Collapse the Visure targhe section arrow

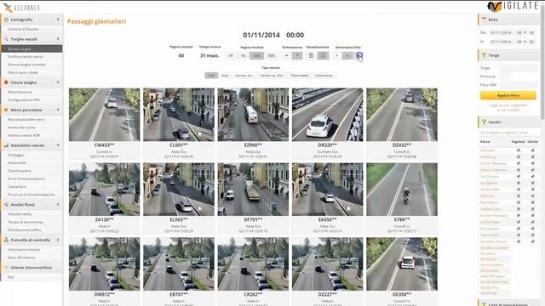(58, 82)
